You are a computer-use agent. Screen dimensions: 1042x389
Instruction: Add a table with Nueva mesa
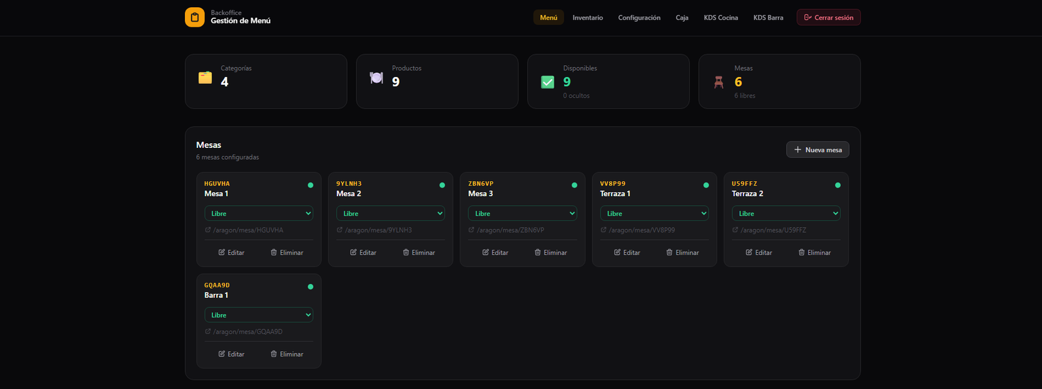(x=817, y=150)
